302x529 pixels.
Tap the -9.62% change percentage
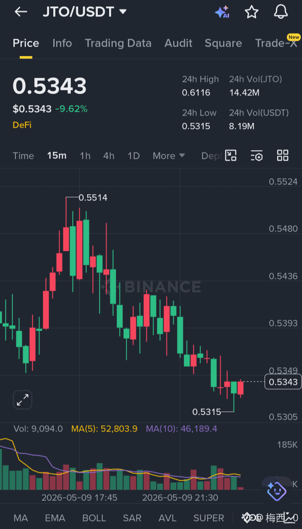(71, 109)
